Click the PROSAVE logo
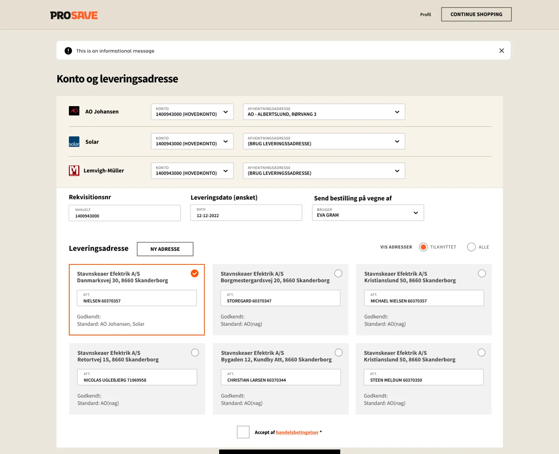This screenshot has width=559, height=454. click(74, 15)
